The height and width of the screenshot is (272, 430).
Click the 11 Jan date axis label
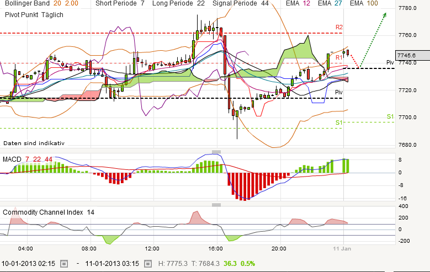click(x=342, y=249)
